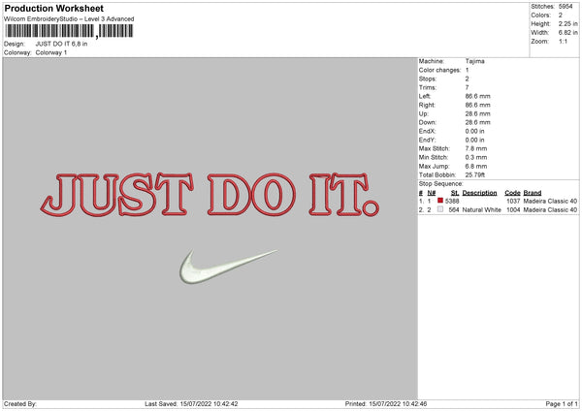Click "Wilcom EmbroideryStudio – Level 3 Advanced" line

(x=69, y=19)
